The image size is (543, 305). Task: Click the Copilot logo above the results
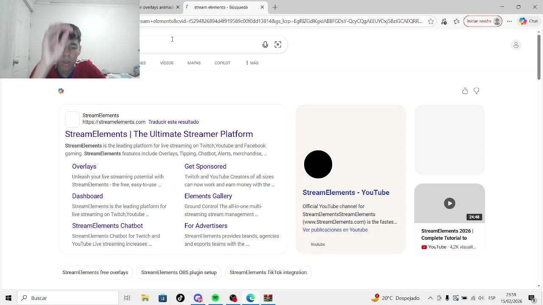coord(61,91)
